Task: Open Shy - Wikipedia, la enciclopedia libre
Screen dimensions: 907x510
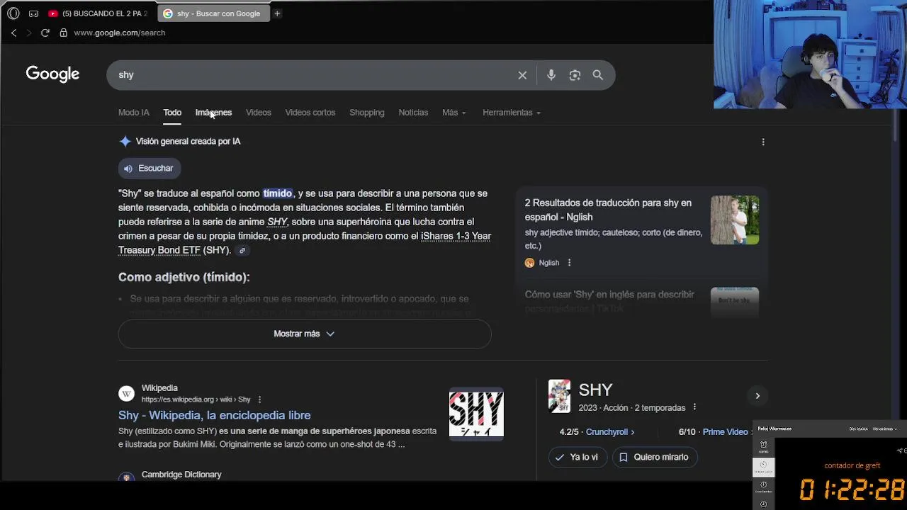Action: click(x=215, y=415)
